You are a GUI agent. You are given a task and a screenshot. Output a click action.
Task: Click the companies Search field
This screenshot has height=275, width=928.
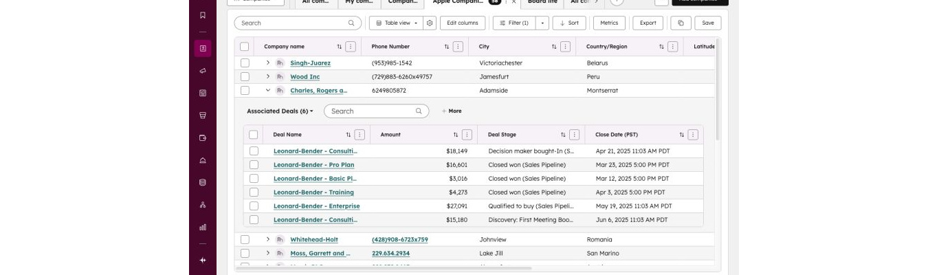pos(298,23)
